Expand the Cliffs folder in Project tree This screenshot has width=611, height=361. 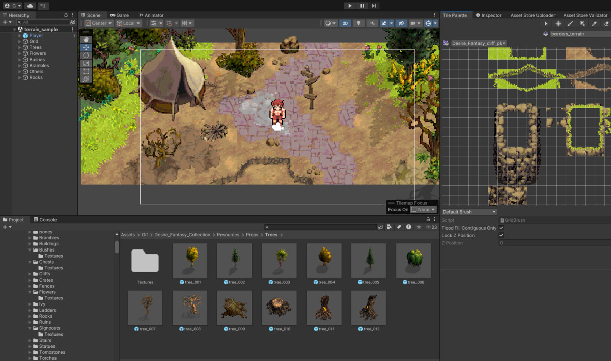pyautogui.click(x=30, y=274)
